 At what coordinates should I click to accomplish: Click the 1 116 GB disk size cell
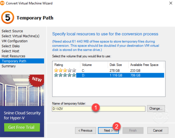[116, 75]
